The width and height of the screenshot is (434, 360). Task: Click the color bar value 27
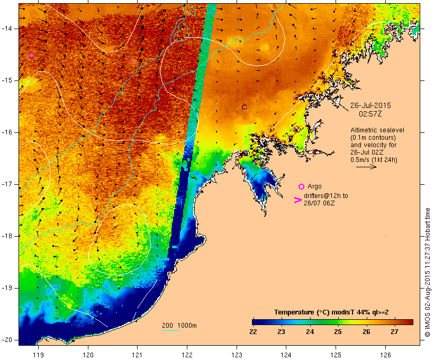coord(394,332)
